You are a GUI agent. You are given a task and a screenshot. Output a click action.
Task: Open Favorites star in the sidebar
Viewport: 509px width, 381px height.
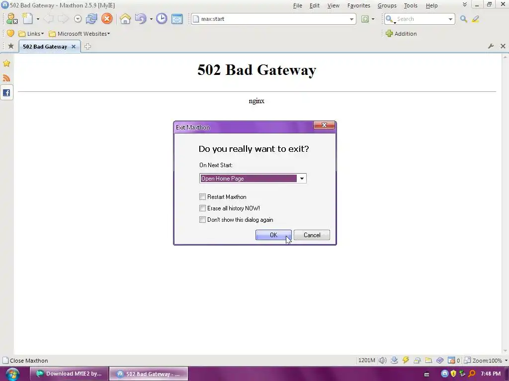tap(6, 63)
